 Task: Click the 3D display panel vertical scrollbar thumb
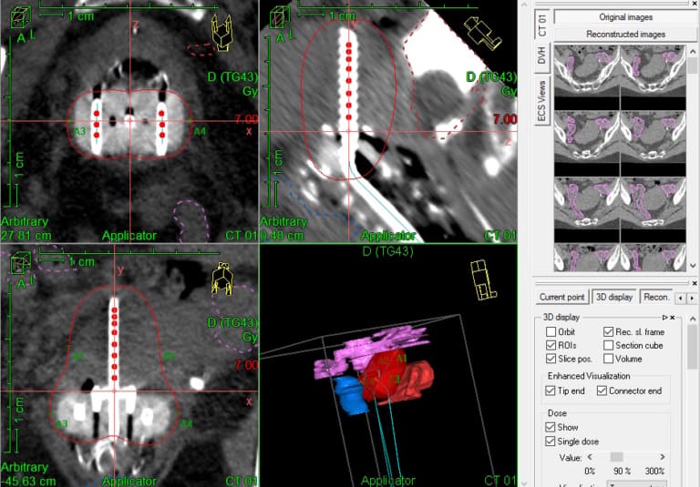point(693,347)
